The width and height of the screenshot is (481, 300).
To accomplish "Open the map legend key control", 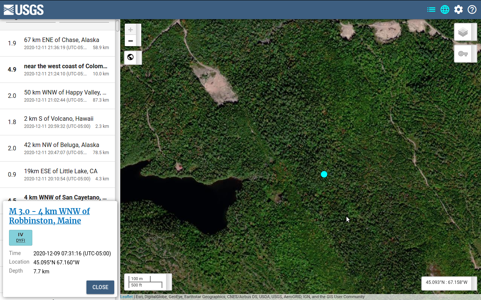I will coord(463,54).
